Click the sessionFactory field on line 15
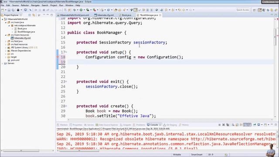The height and width of the screenshot is (157, 279). click(x=149, y=42)
